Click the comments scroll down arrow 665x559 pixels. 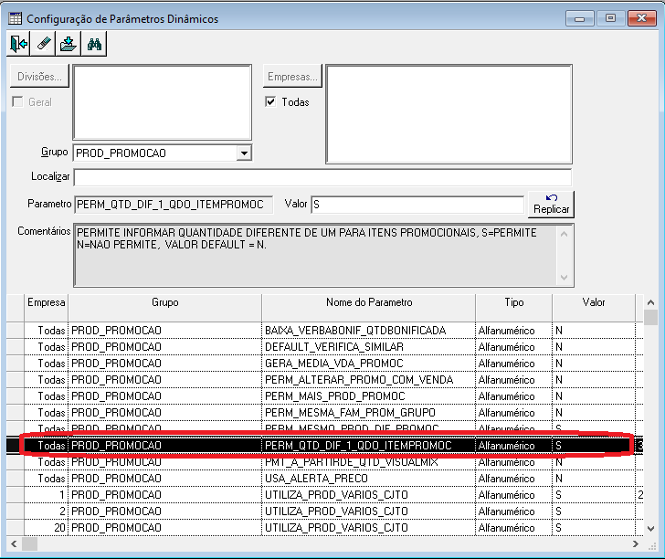(x=565, y=278)
